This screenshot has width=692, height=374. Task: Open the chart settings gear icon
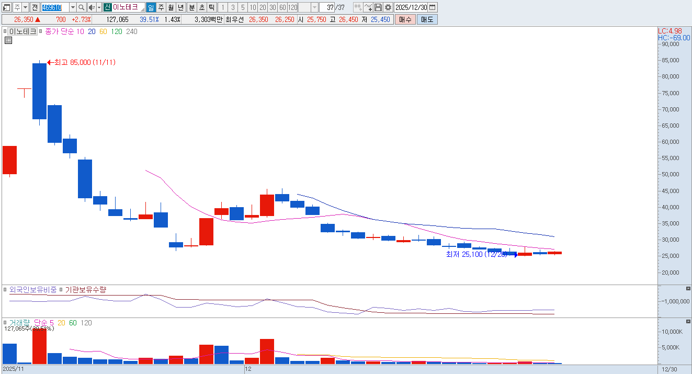[388, 7]
